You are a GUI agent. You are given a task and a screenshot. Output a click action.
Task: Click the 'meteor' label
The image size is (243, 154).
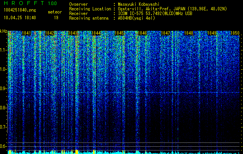click(55, 12)
